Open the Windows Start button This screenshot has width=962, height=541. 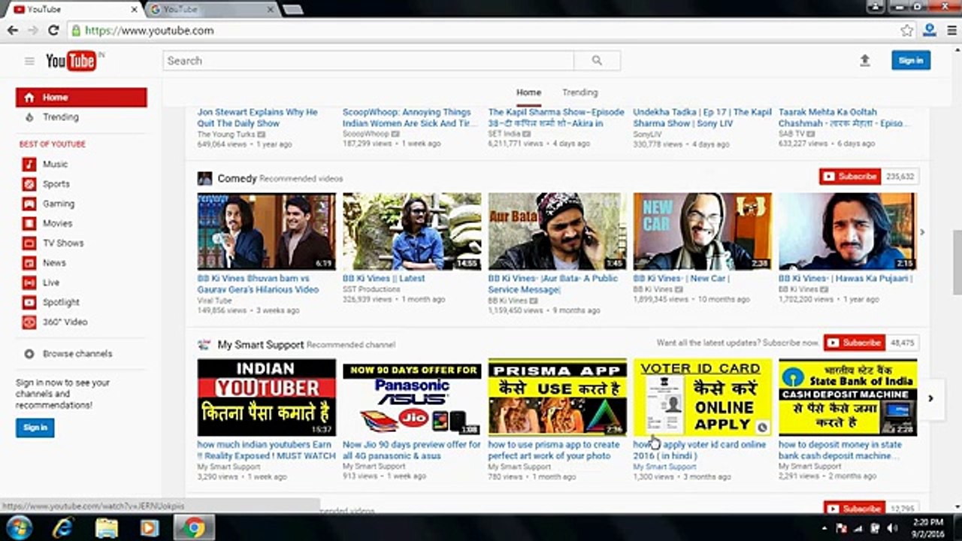[x=17, y=527]
